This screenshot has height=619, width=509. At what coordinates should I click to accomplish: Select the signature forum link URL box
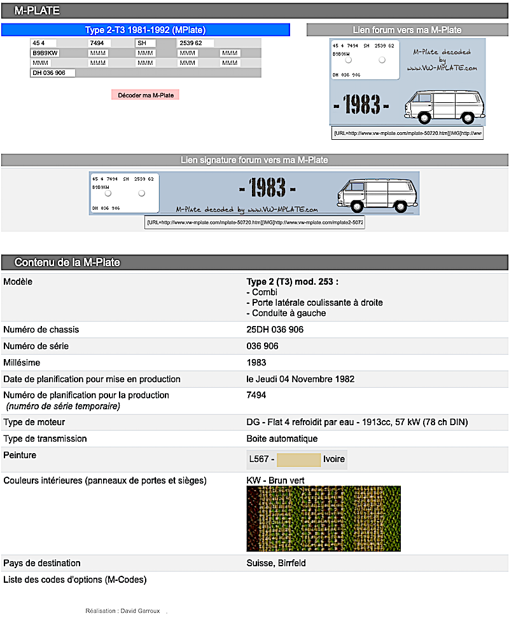254,222
